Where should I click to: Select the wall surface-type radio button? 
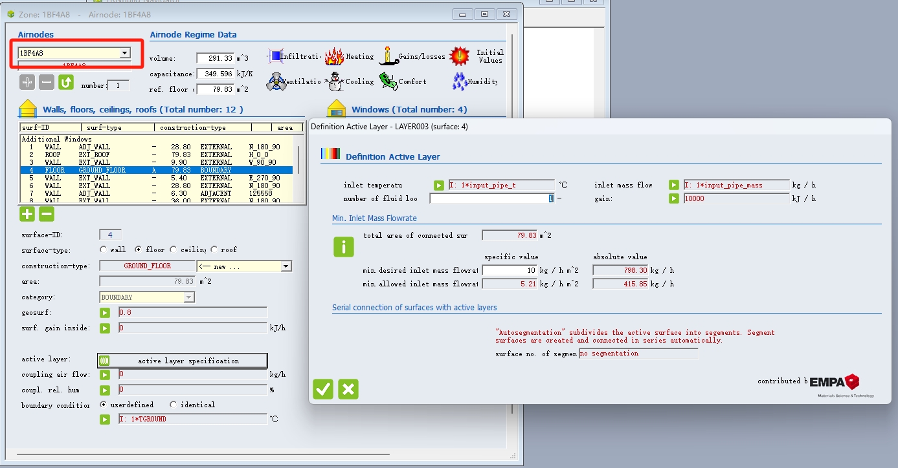(104, 250)
